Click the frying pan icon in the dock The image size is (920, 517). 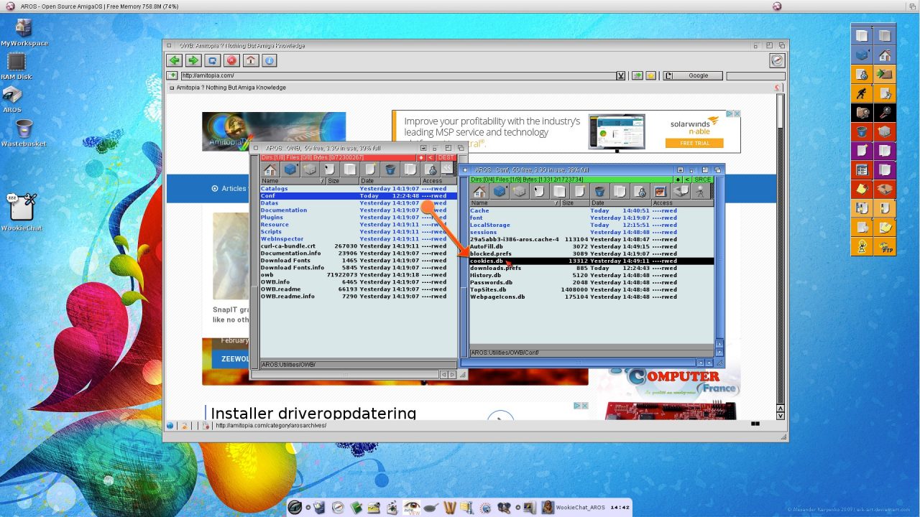(x=431, y=508)
